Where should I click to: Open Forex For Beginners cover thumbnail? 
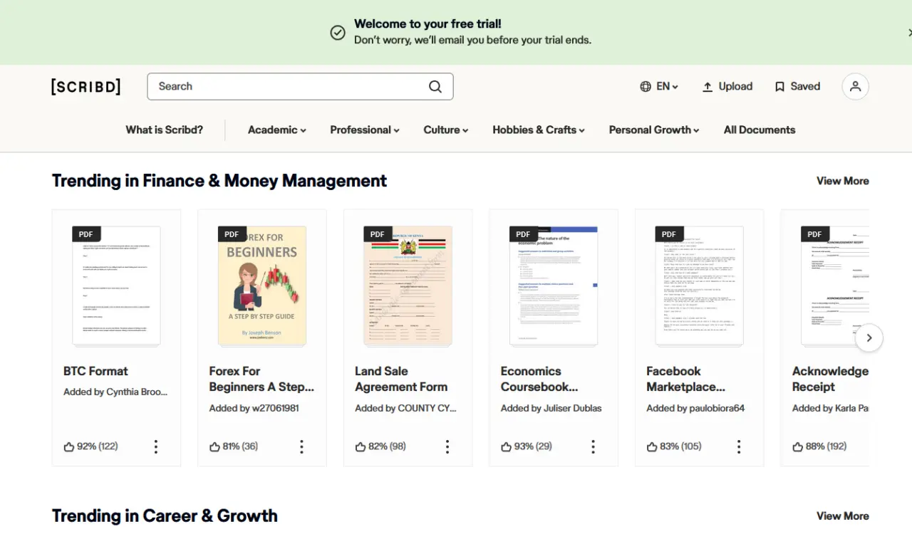[x=262, y=286]
